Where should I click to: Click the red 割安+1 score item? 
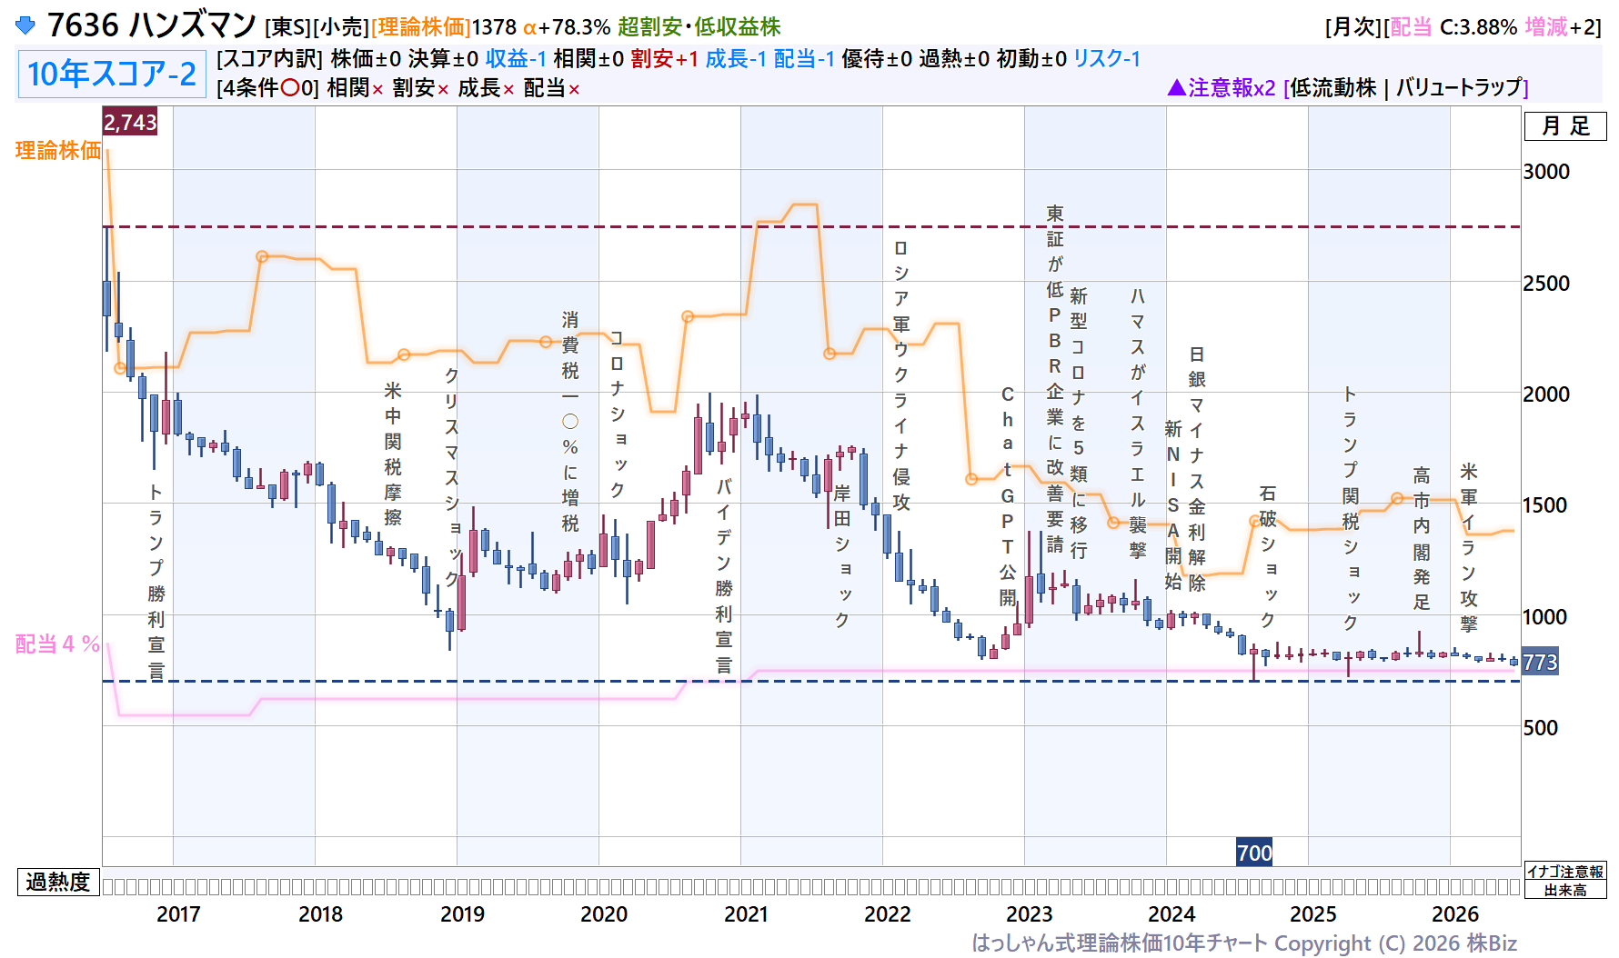click(665, 59)
